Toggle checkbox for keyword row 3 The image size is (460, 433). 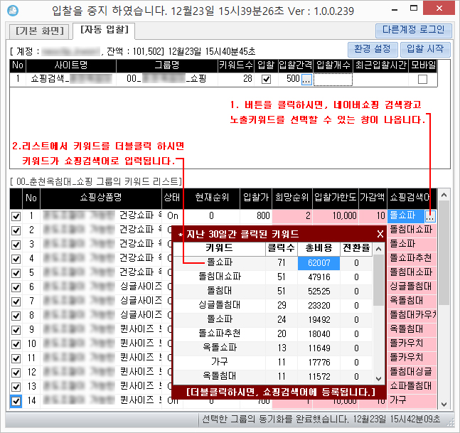16,245
